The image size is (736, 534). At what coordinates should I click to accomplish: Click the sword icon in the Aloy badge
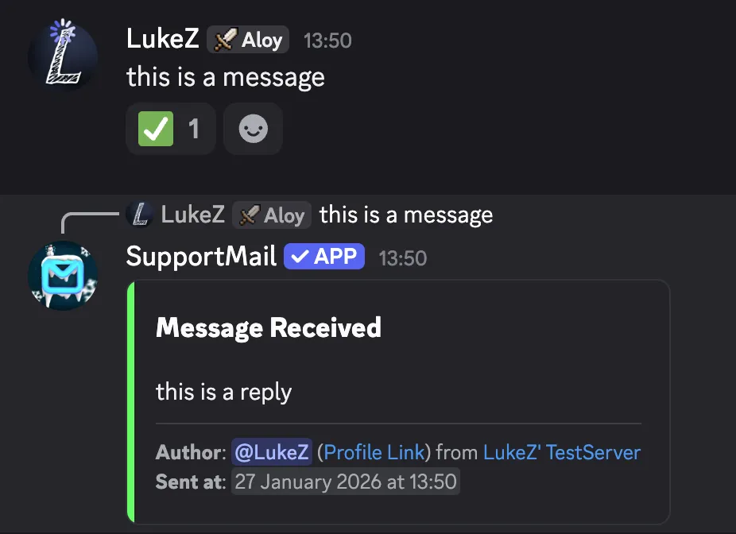pos(226,40)
